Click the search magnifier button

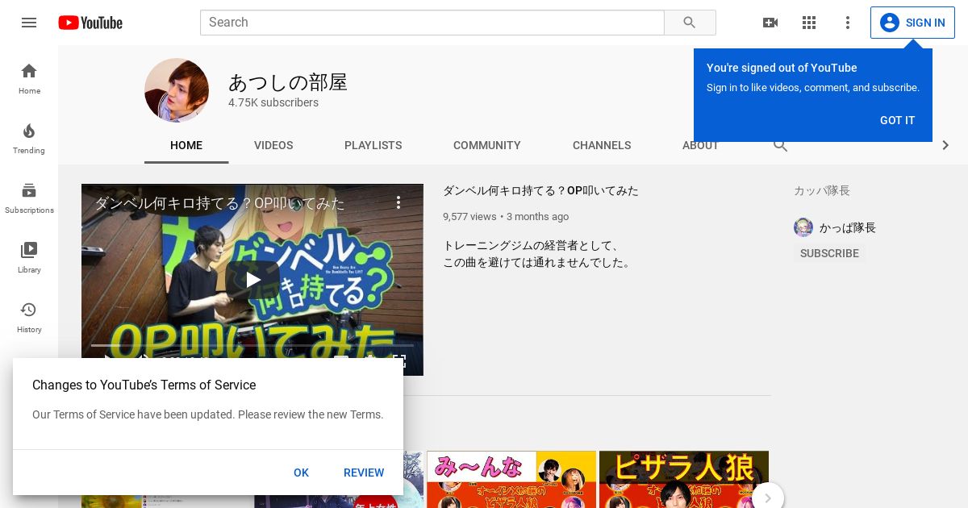click(x=690, y=23)
